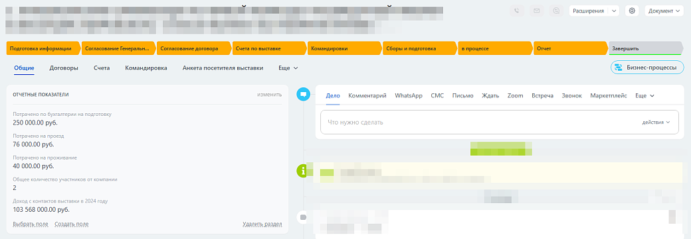691x239 pixels.
Task: Select the Звонок activity tab
Action: pyautogui.click(x=571, y=95)
